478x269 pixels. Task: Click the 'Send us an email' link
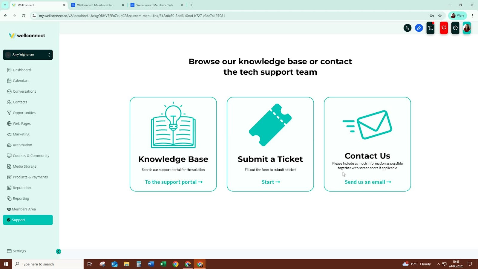tap(368, 182)
